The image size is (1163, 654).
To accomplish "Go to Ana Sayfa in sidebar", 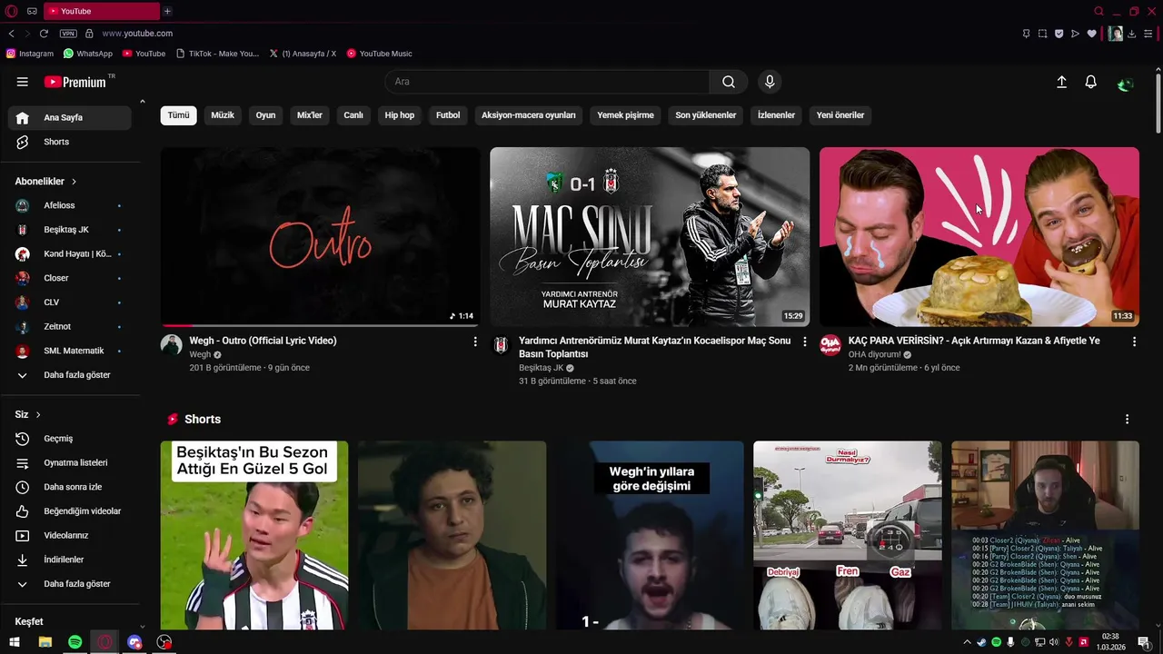I will tap(70, 117).
